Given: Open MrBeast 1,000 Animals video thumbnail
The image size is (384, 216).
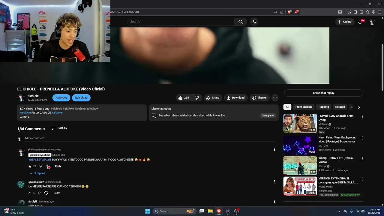Looking at the screenshot, I should coord(300,123).
